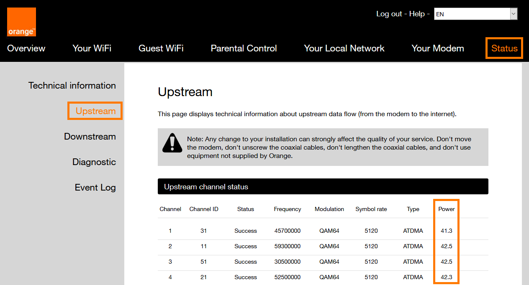Click the language dropdown arrow
This screenshot has width=529, height=285.
(514, 14)
